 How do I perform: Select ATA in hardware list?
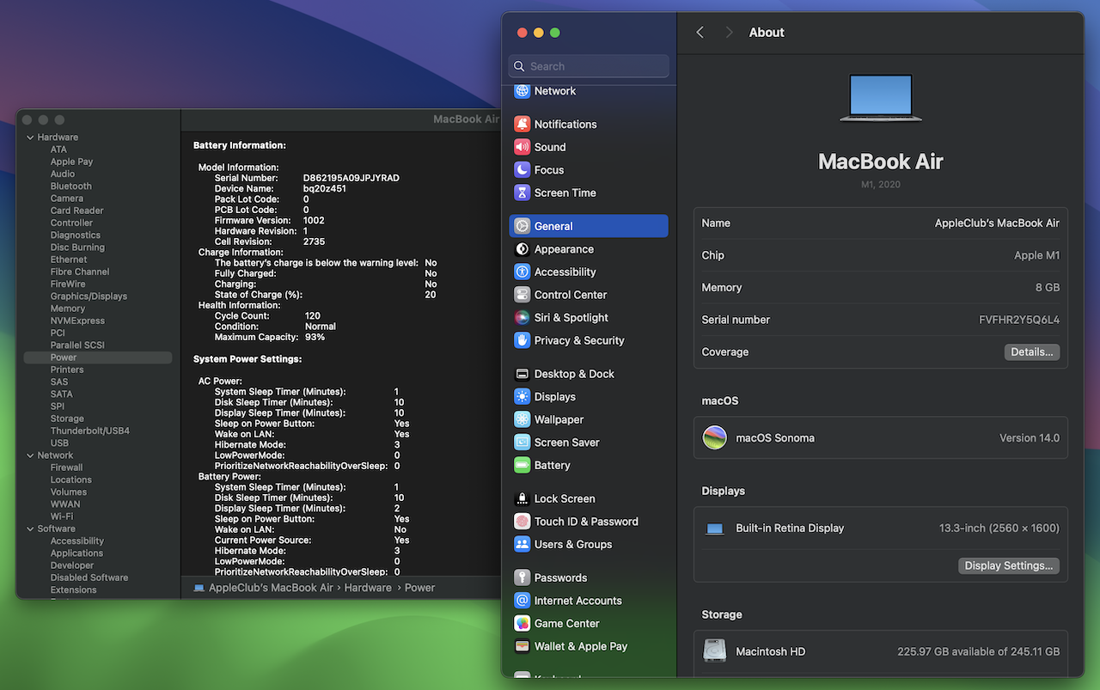pyautogui.click(x=58, y=150)
